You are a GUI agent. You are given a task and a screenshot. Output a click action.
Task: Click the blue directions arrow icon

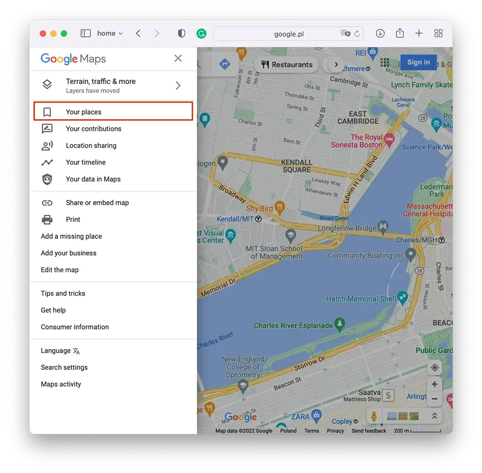point(225,65)
